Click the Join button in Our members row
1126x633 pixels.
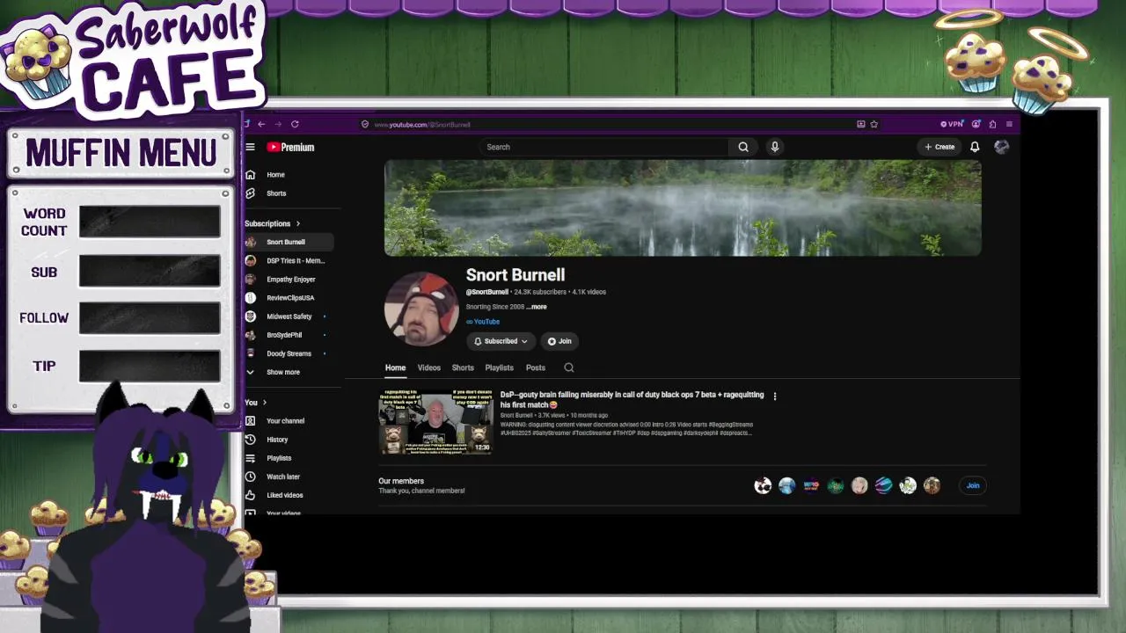973,485
